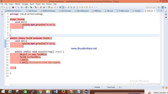The image size is (168, 94).
Task: Open the New dropdown arrow
Action: [4, 7]
